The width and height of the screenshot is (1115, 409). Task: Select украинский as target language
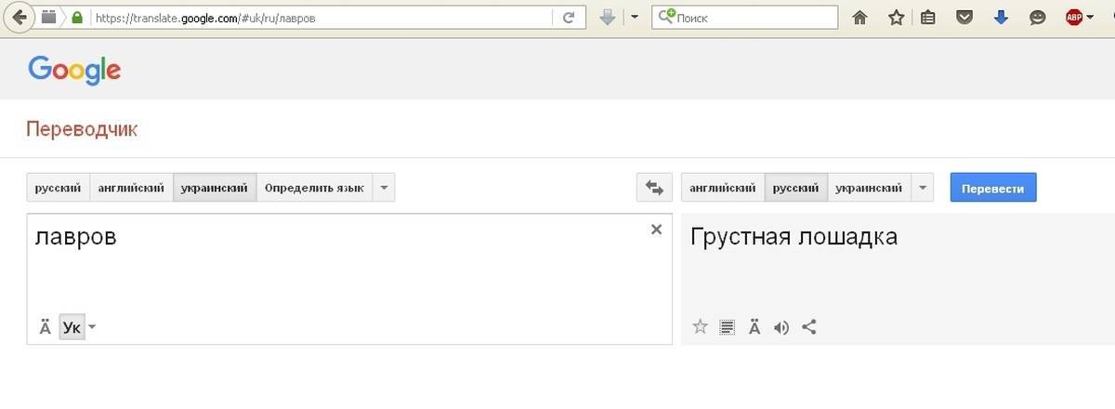click(x=869, y=188)
